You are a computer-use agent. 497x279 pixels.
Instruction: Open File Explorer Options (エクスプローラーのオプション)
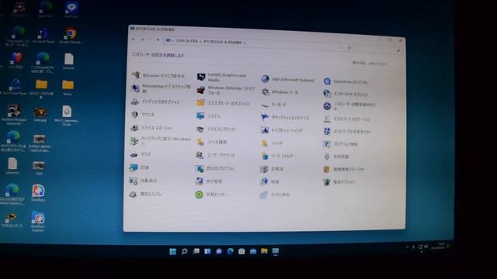[223, 103]
